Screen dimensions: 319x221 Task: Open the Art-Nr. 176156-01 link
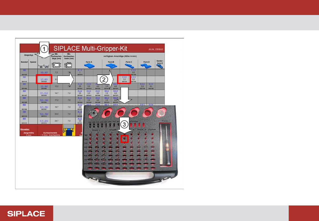pyautogui.click(x=156, y=49)
